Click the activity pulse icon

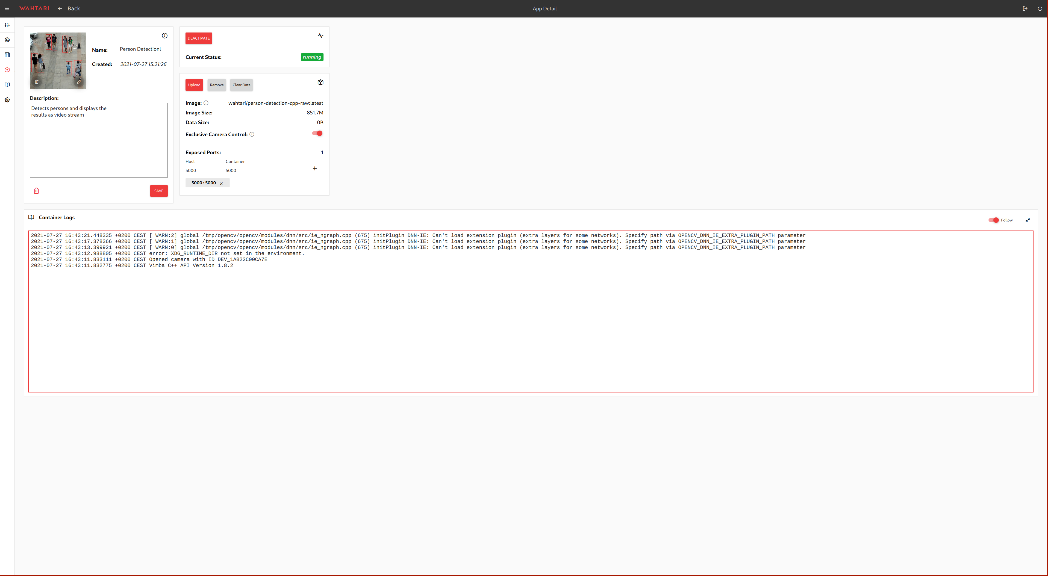point(320,36)
